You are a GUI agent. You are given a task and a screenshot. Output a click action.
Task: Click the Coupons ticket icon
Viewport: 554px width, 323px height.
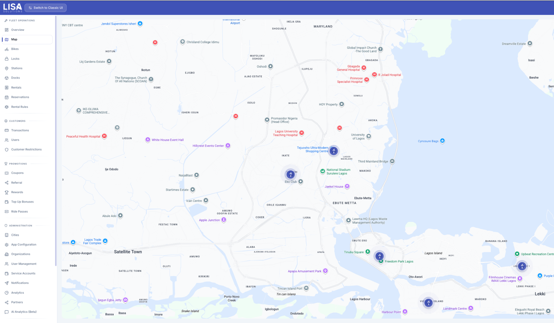(6, 173)
